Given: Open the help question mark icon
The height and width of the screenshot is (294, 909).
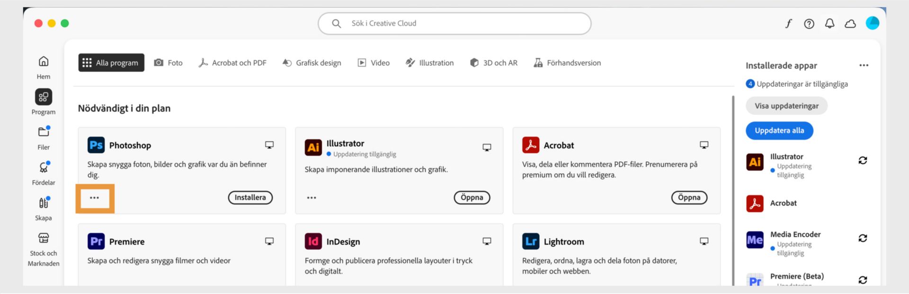Looking at the screenshot, I should [x=809, y=24].
